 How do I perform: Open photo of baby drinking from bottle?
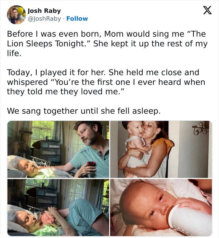161,208
